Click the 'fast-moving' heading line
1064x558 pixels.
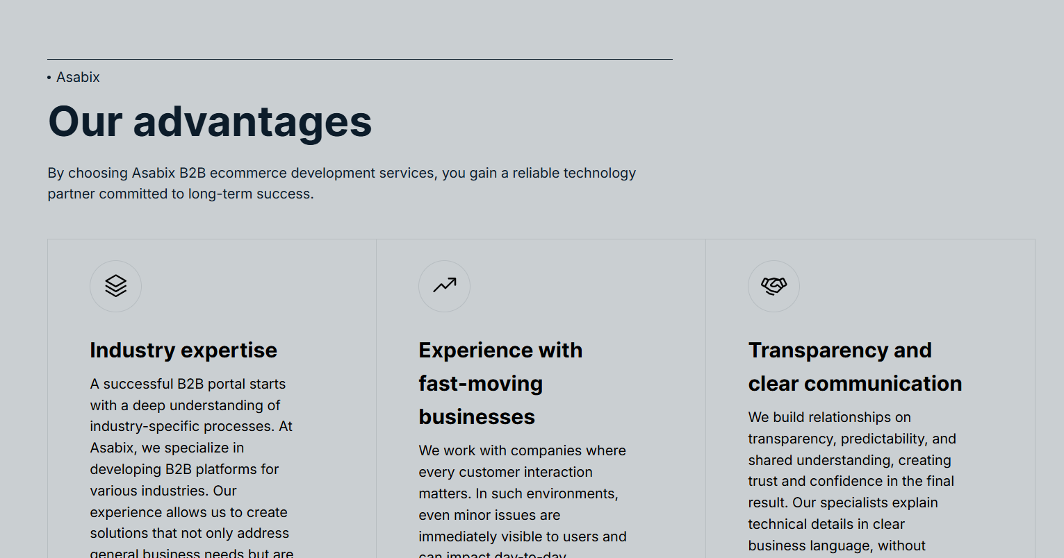(x=480, y=384)
